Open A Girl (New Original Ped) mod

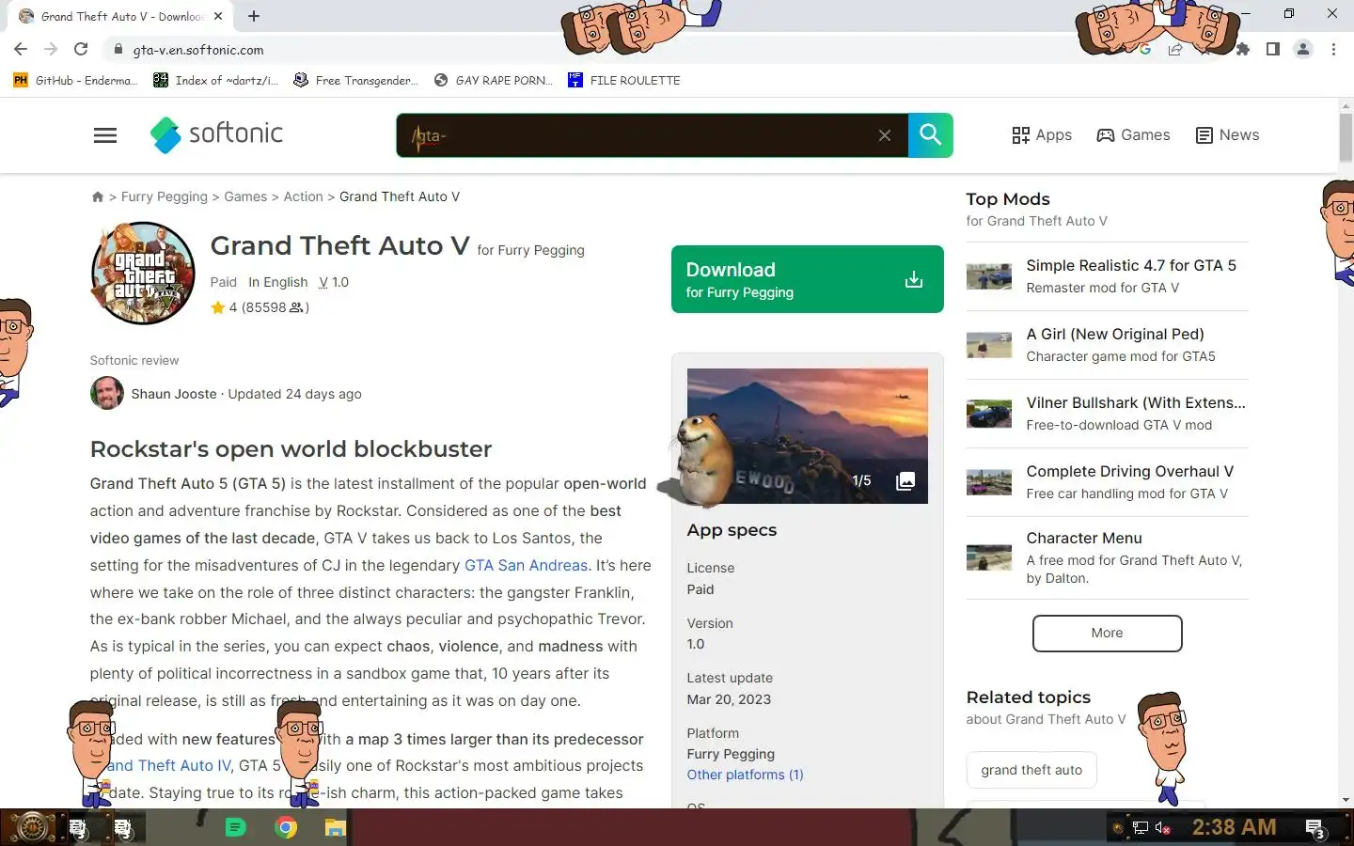coord(1115,335)
